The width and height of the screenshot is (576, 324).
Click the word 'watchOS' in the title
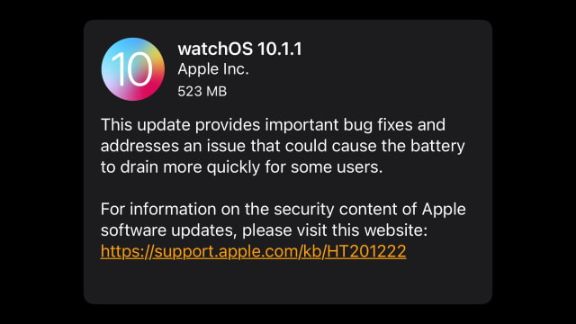215,49
